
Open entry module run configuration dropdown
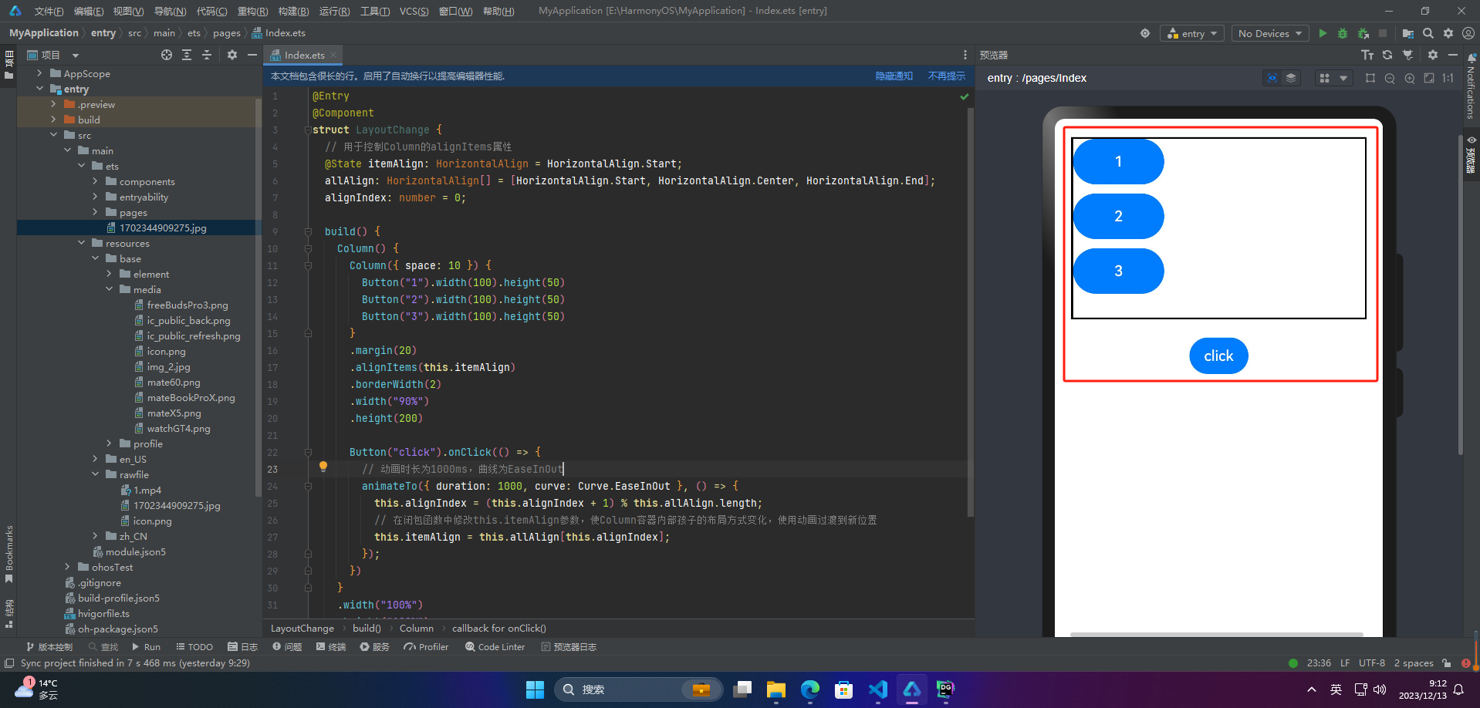tap(1192, 33)
